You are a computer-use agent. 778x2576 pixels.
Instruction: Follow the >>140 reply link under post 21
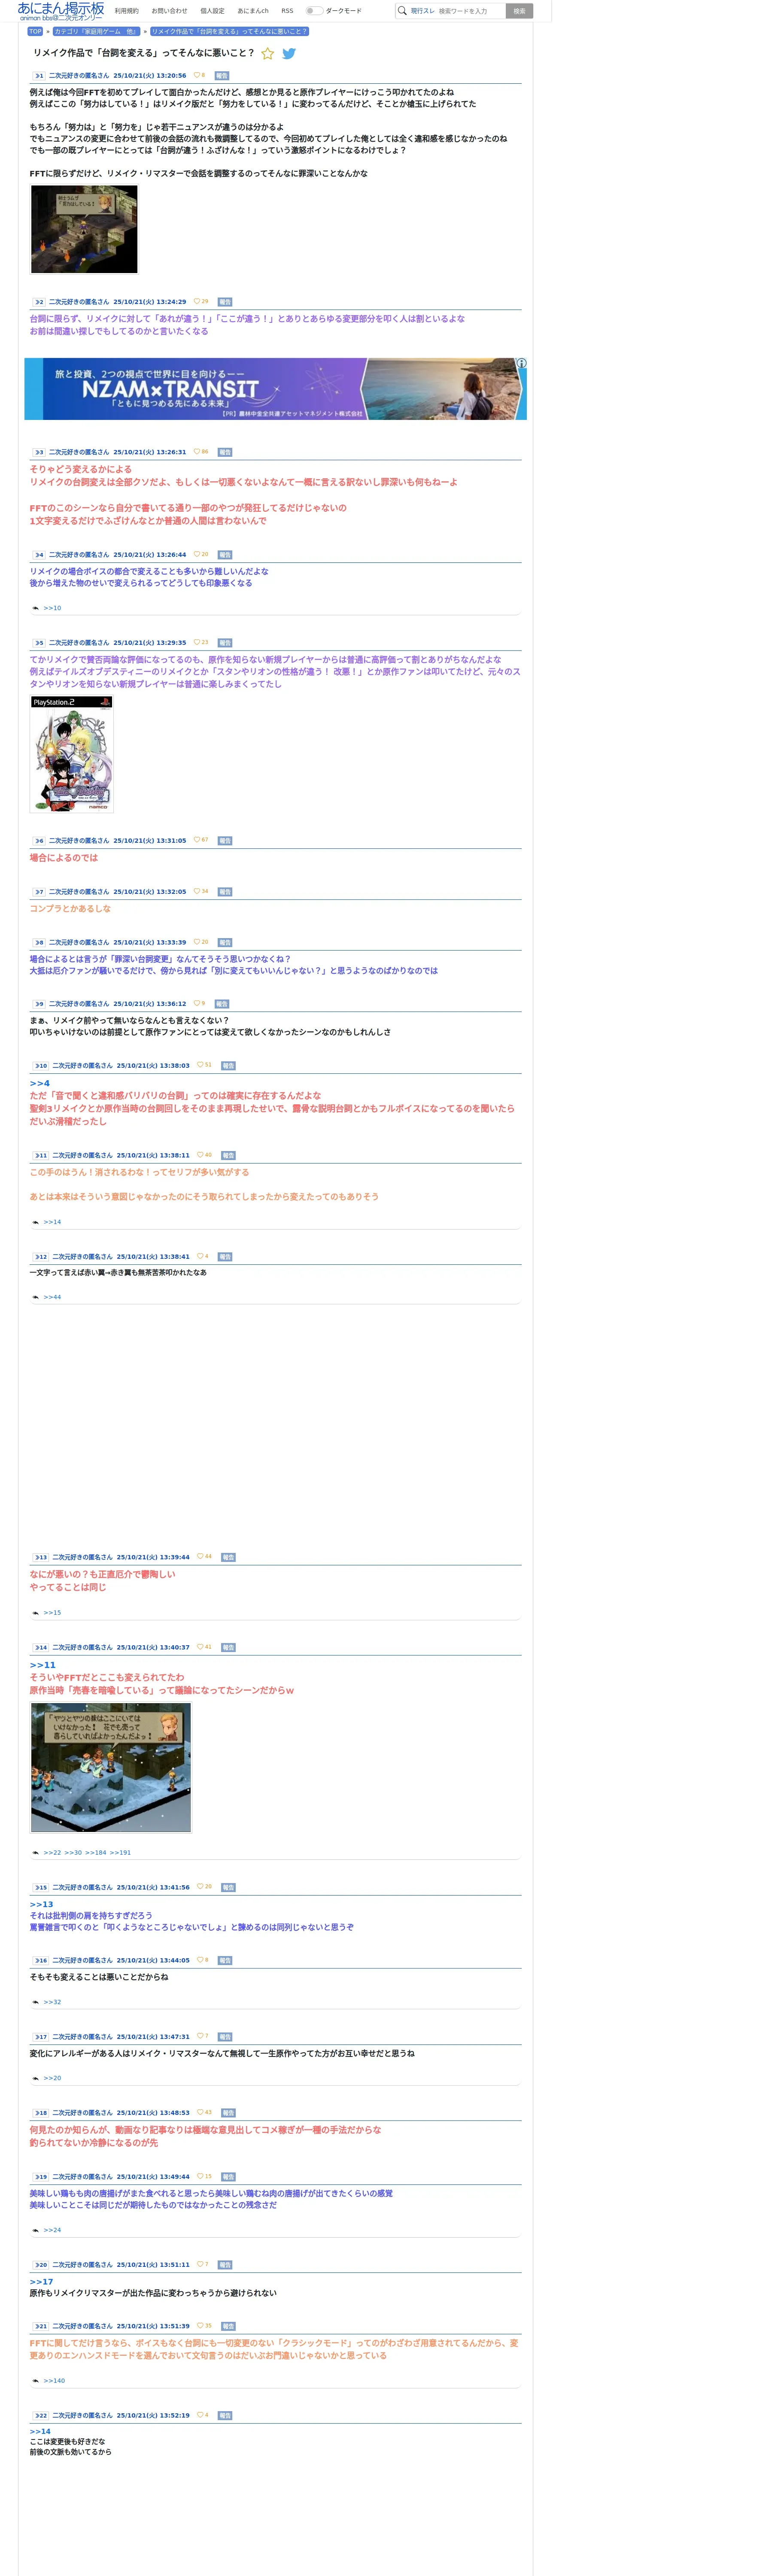point(54,2381)
